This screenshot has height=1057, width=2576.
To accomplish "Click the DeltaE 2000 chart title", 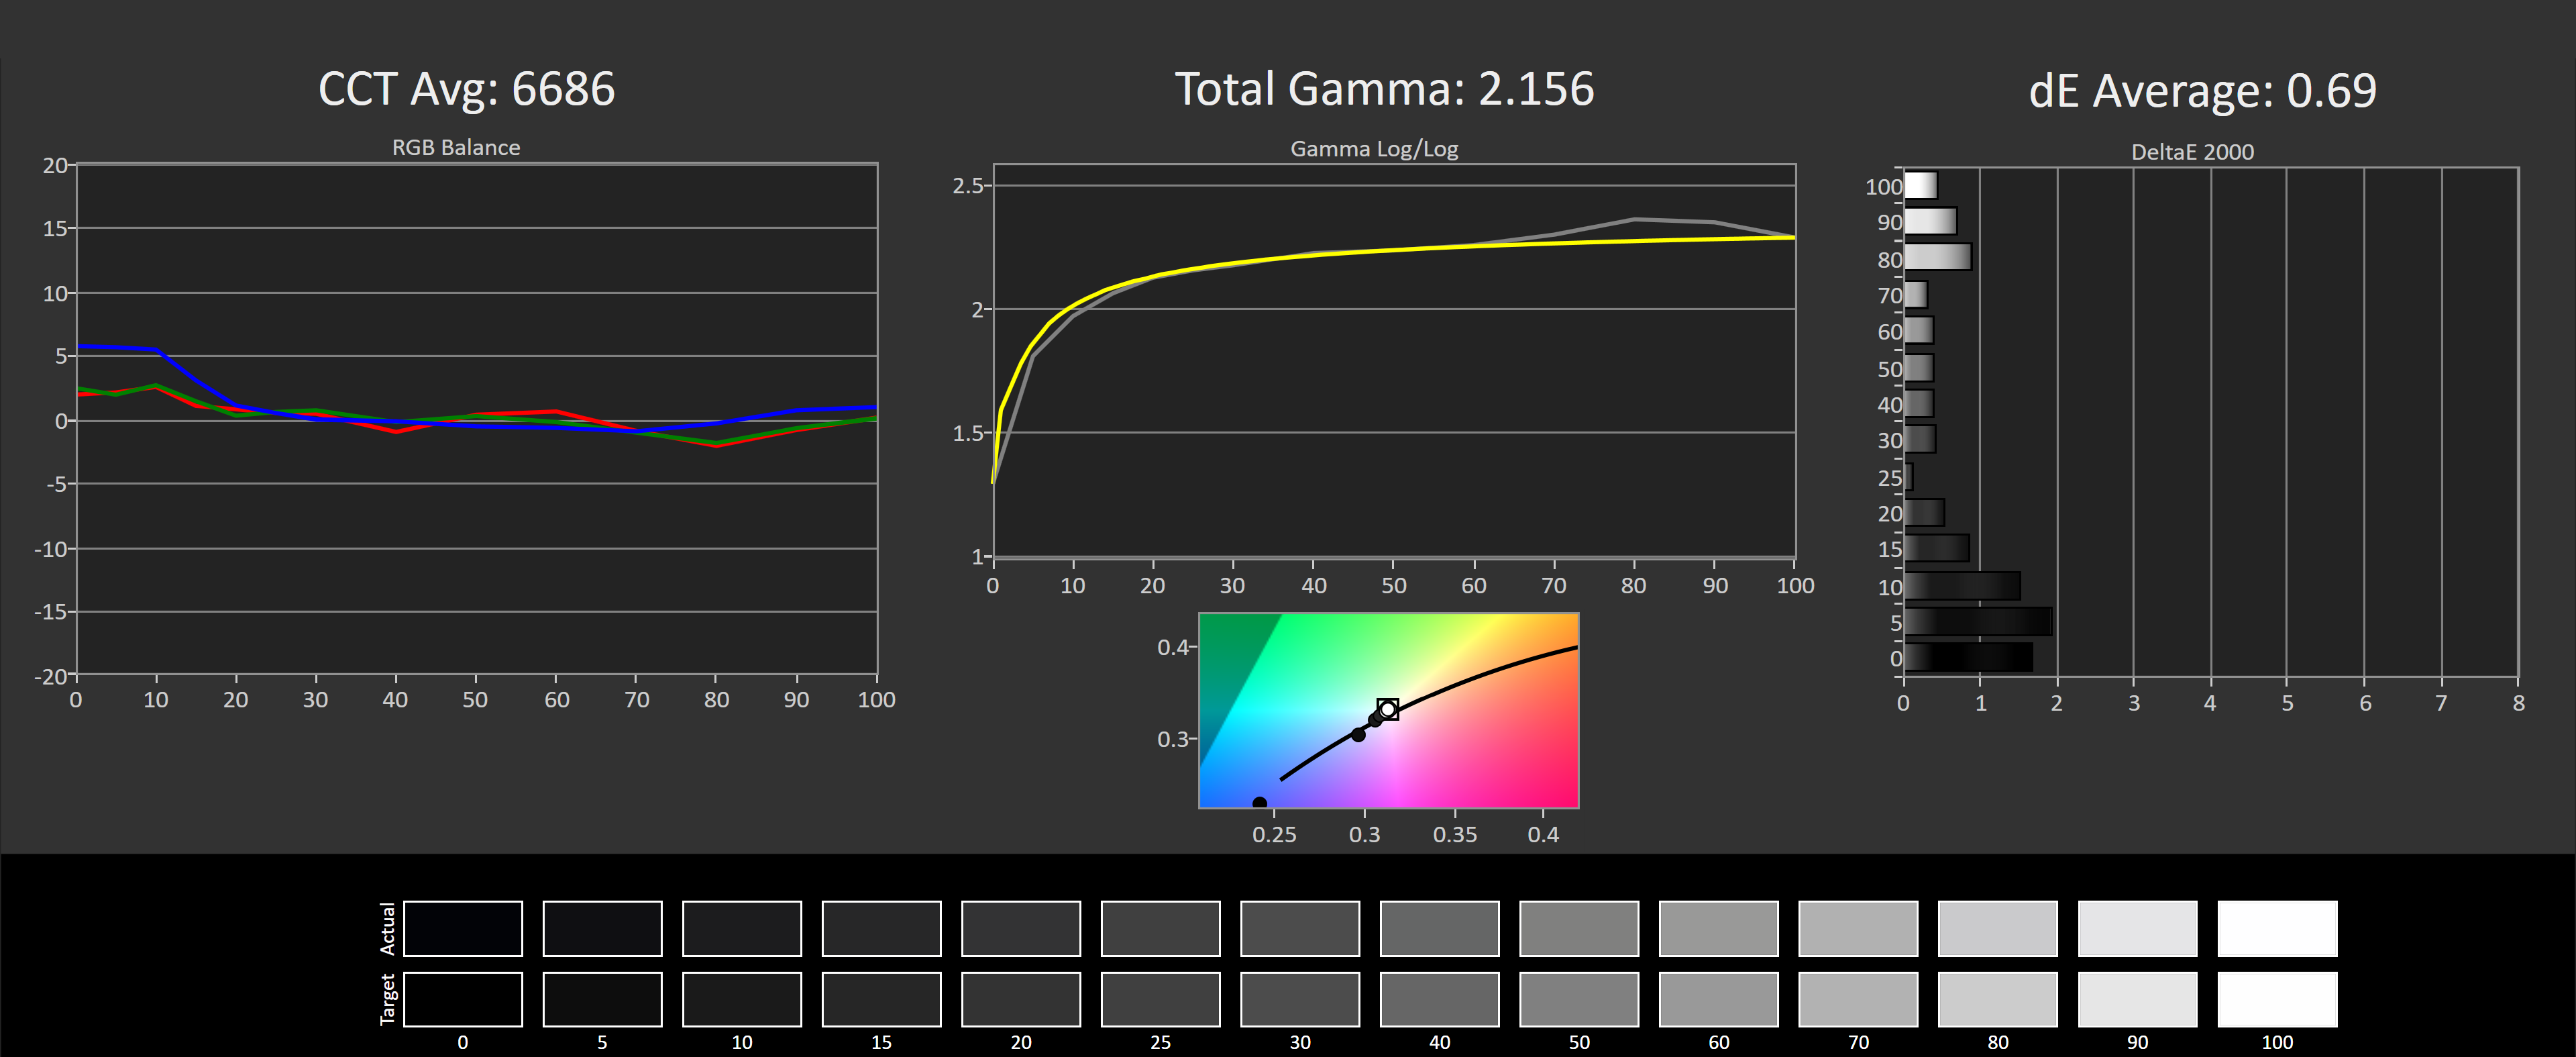I will pos(2192,152).
